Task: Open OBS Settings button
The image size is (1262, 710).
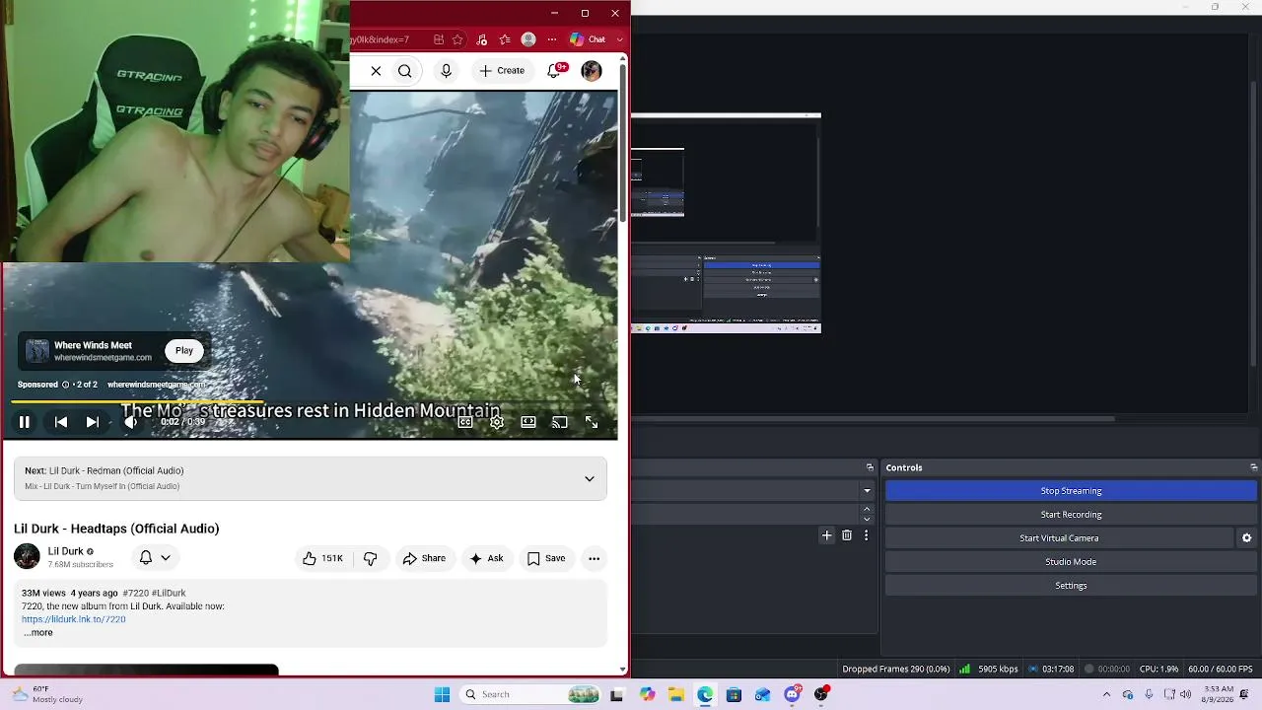Action: [x=1071, y=586]
